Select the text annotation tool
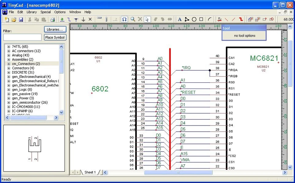Screen dimensions: 295x183 click(x=179, y=19)
